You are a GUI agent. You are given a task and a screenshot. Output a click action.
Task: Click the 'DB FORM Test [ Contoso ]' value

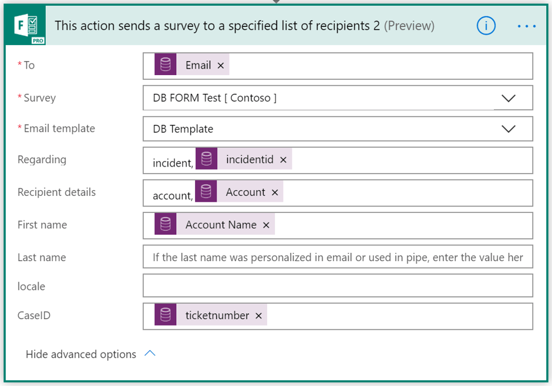pyautogui.click(x=215, y=98)
